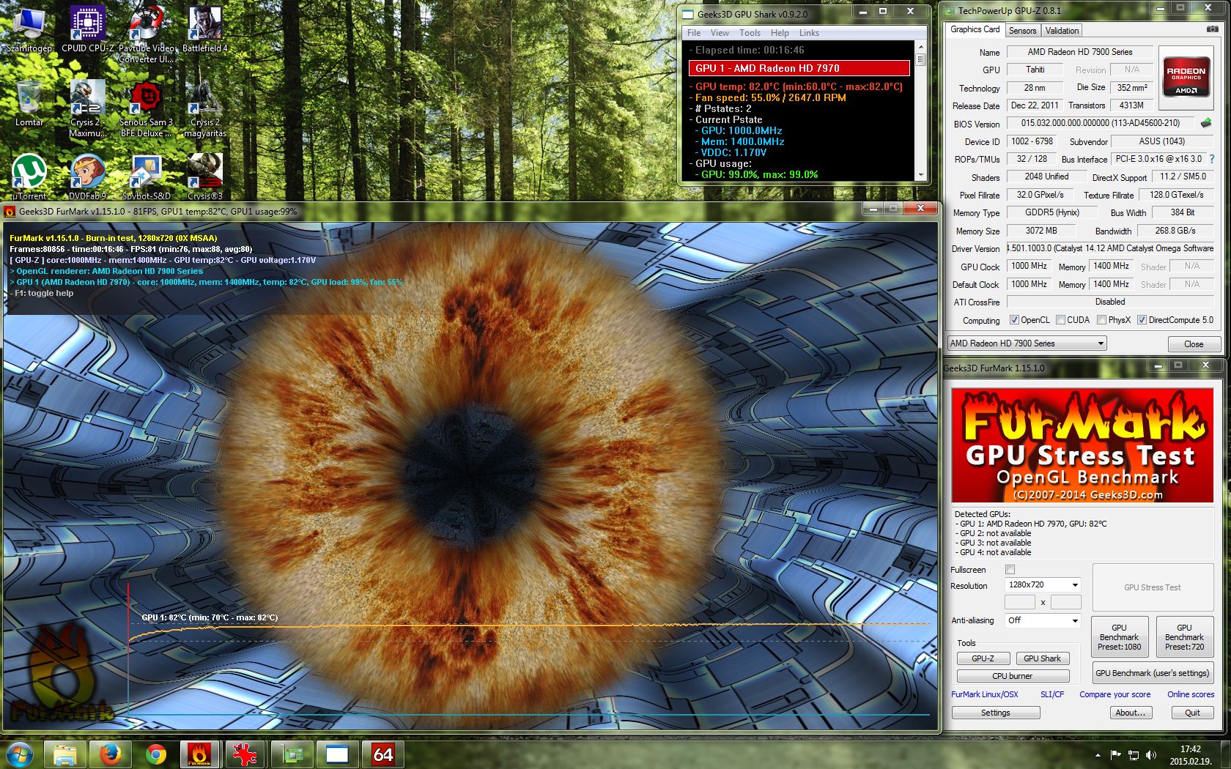Select the Crysis 2 Maximum desktop shortcut
Image resolution: width=1231 pixels, height=769 pixels.
pos(88,108)
